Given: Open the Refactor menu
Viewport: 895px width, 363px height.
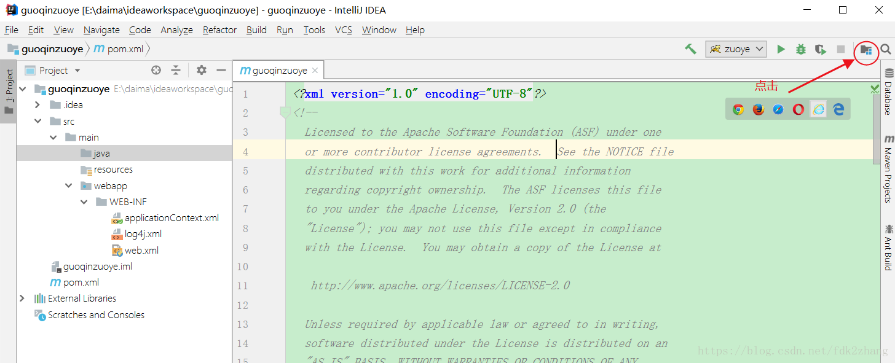Looking at the screenshot, I should [220, 29].
